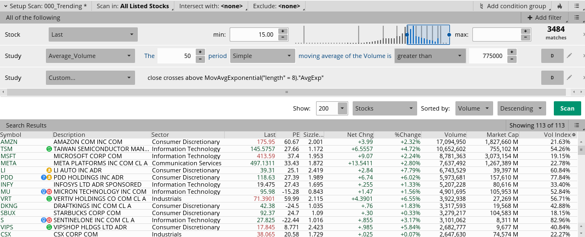This screenshot has height=237, width=585.
Task: Open the flame sizzle icon in scan toolbar
Action: (x=560, y=6)
